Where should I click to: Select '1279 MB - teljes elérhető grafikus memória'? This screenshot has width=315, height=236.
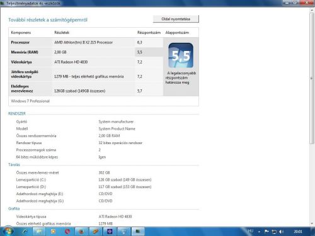[89, 77]
